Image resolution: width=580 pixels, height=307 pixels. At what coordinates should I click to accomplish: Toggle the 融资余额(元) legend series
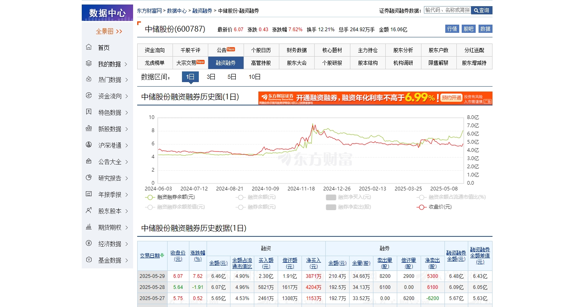click(256, 197)
